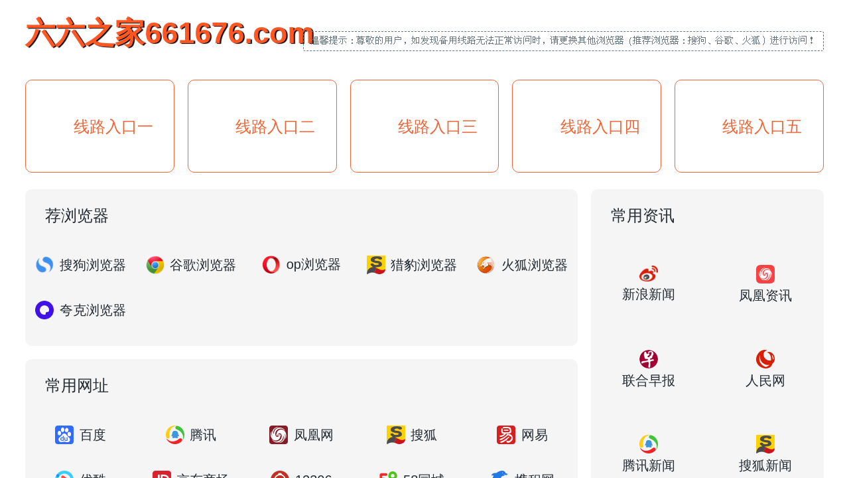Click the Baidu paw icon
Screen dimensions: 849x478
(x=64, y=435)
